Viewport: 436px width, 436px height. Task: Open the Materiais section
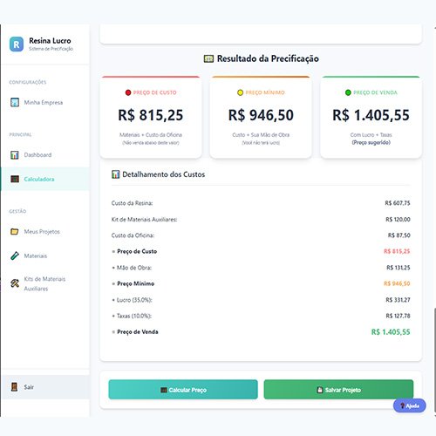pos(45,255)
